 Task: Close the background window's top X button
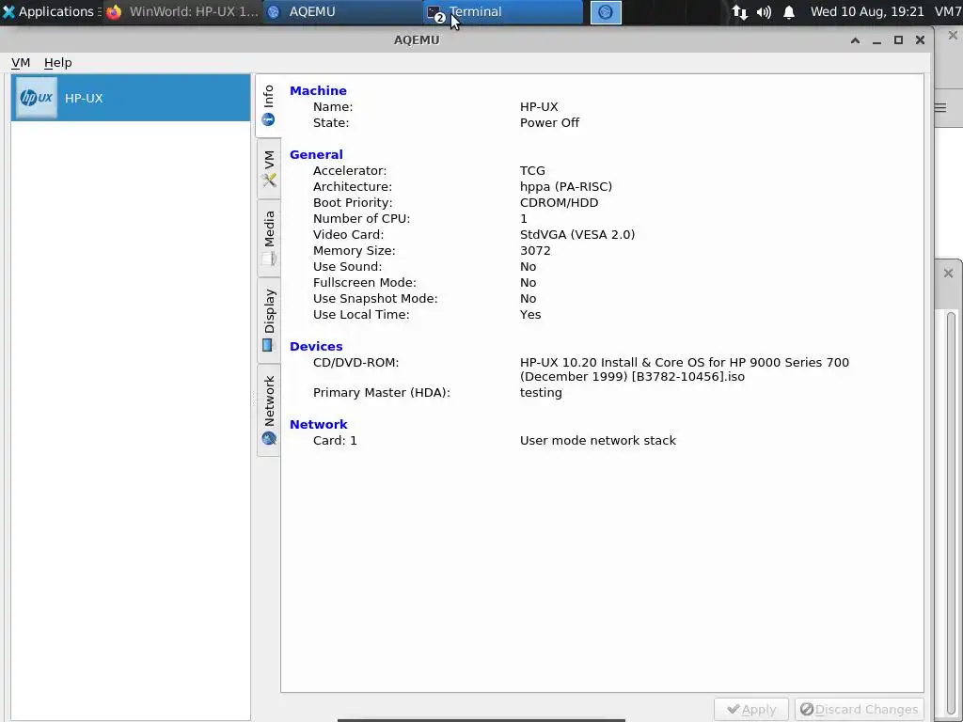pos(953,36)
